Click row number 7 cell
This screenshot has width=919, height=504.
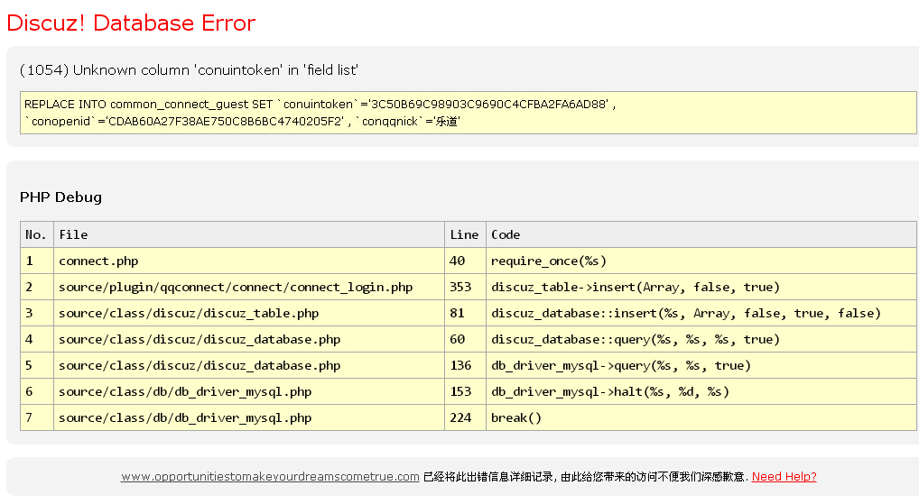(37, 418)
